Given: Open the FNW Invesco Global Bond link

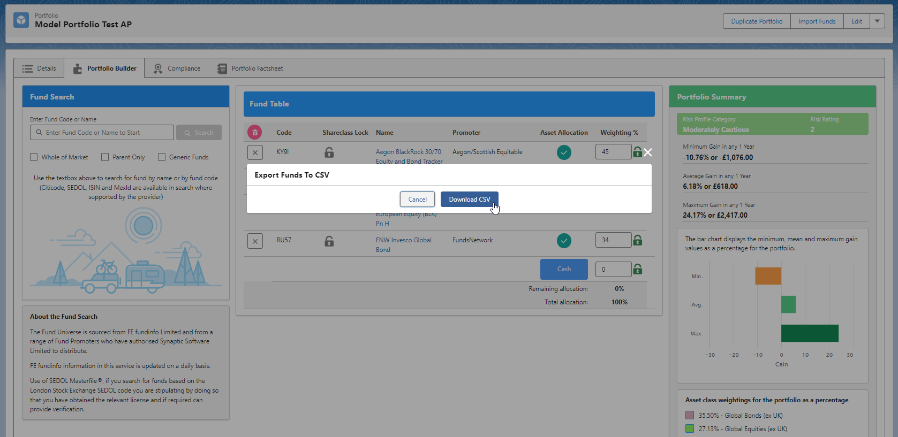Looking at the screenshot, I should pos(404,245).
